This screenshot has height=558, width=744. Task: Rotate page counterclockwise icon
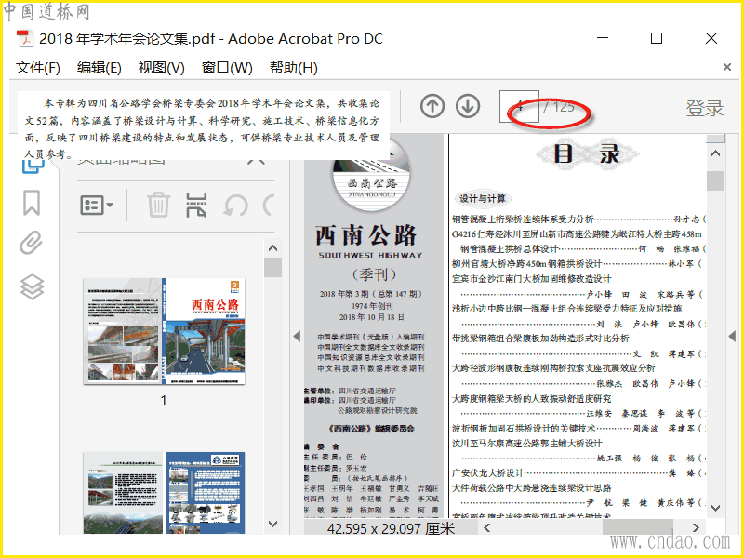[236, 205]
